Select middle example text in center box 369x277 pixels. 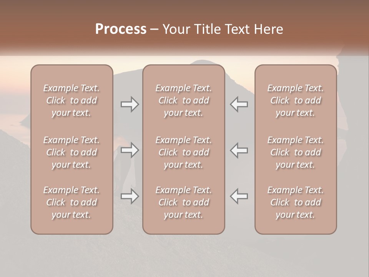pos(184,152)
